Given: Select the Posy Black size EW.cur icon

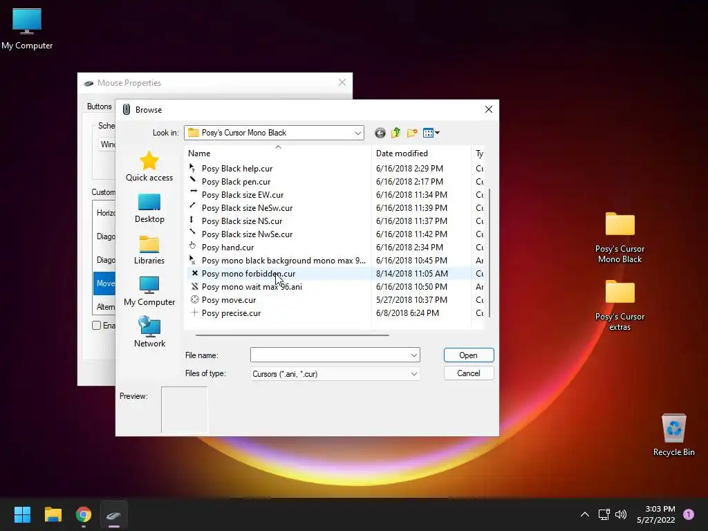Looking at the screenshot, I should click(x=194, y=192).
